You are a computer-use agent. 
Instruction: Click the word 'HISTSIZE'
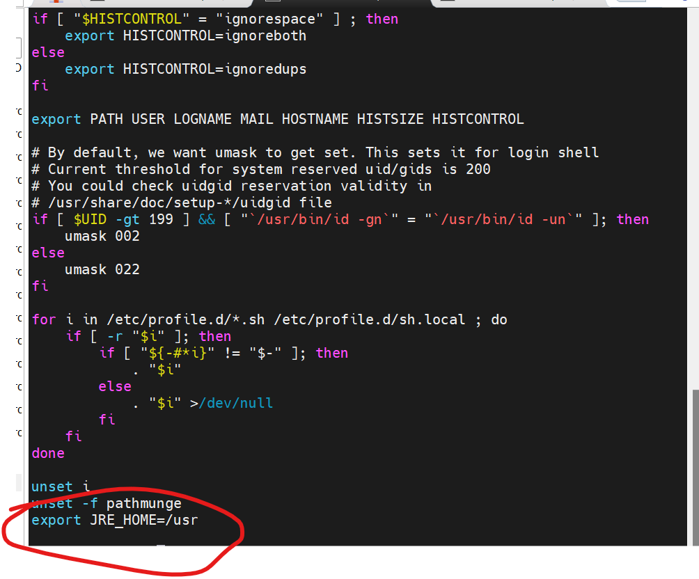[x=390, y=119]
